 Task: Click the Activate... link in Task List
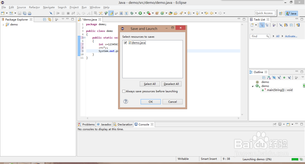(x=291, y=36)
